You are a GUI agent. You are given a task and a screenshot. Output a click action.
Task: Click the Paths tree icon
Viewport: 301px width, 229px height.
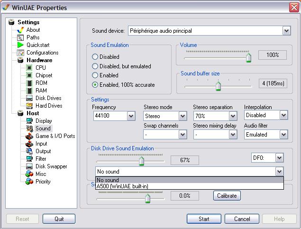(x=20, y=37)
